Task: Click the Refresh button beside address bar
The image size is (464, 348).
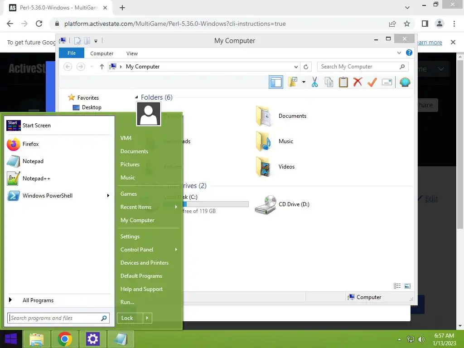Action: point(306,67)
